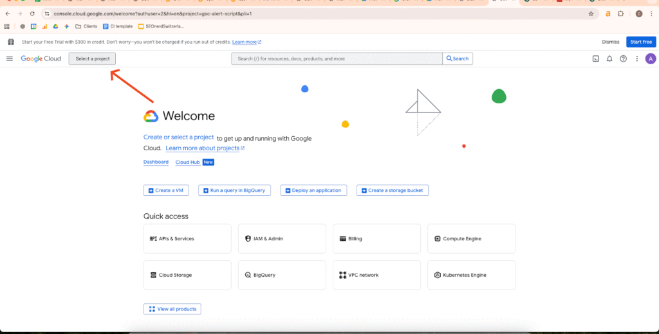Open the three-dot settings menu in Cloud header

pyautogui.click(x=636, y=58)
